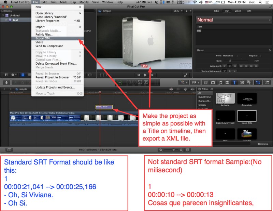Open the Transitions browser icon
The height and width of the screenshot is (211, 273).
coord(227,82)
